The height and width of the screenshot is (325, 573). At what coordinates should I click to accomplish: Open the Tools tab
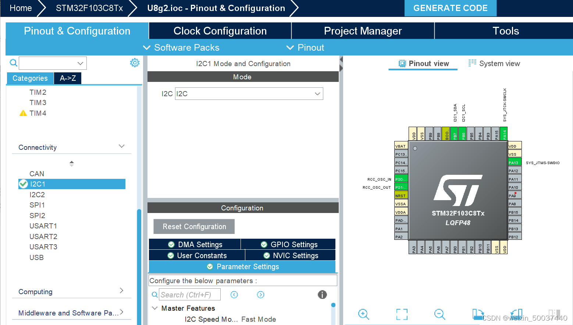(x=506, y=31)
